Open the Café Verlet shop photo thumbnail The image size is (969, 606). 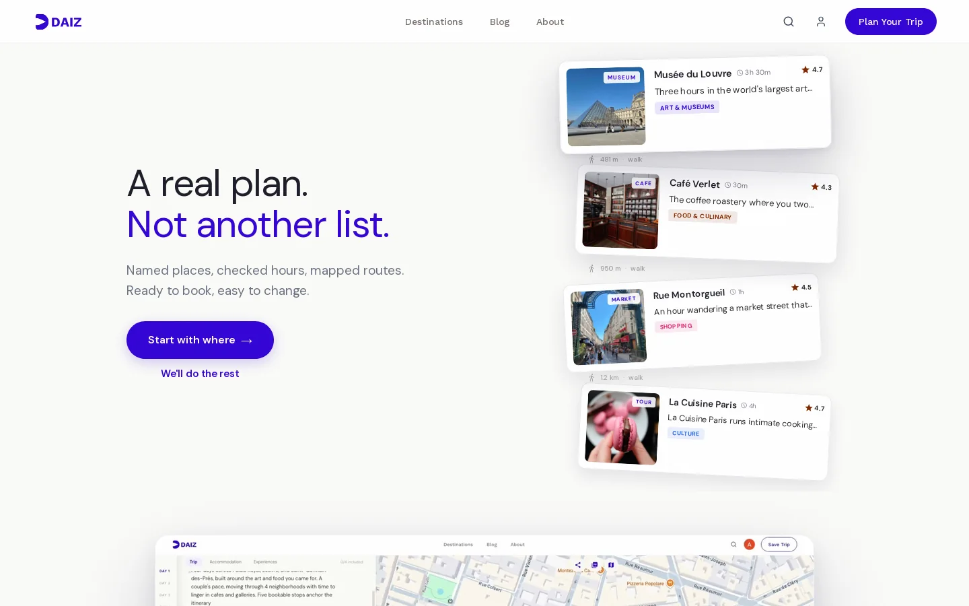coord(621,210)
